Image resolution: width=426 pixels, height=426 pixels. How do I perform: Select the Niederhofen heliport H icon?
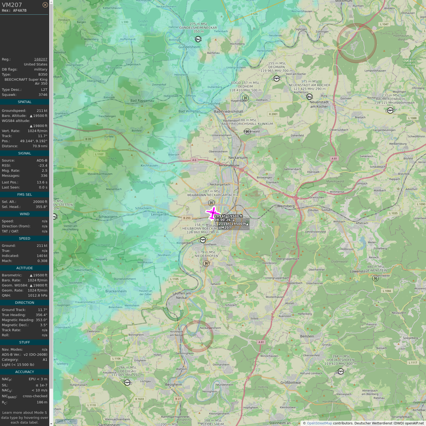point(206,263)
